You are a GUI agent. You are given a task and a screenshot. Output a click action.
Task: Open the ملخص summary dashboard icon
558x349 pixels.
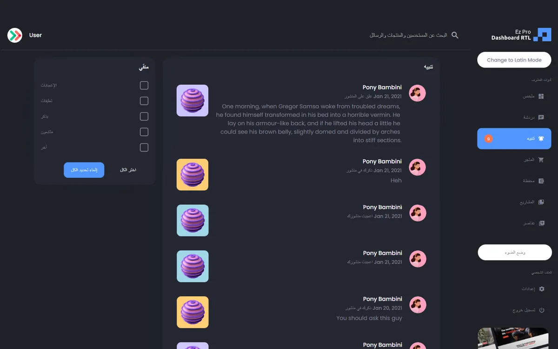(541, 96)
